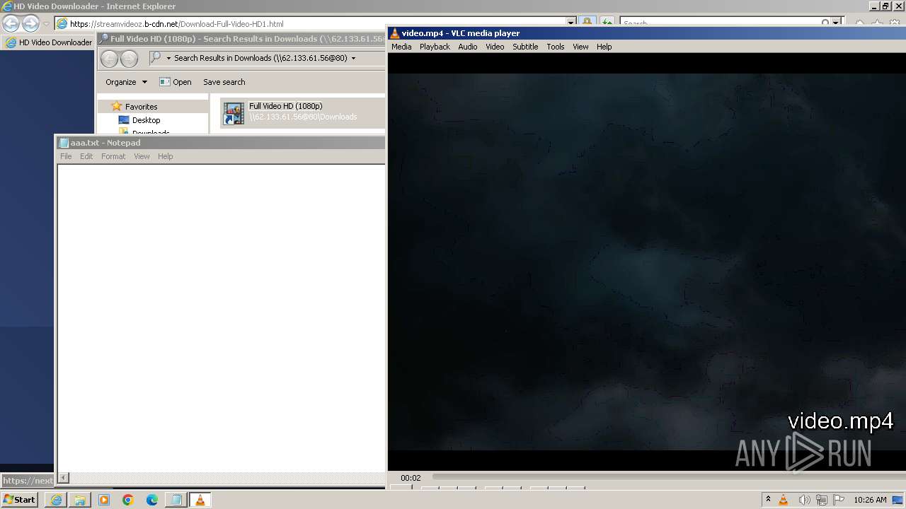This screenshot has height=509, width=906.
Task: Click the Action Center flag icon
Action: [x=839, y=500]
